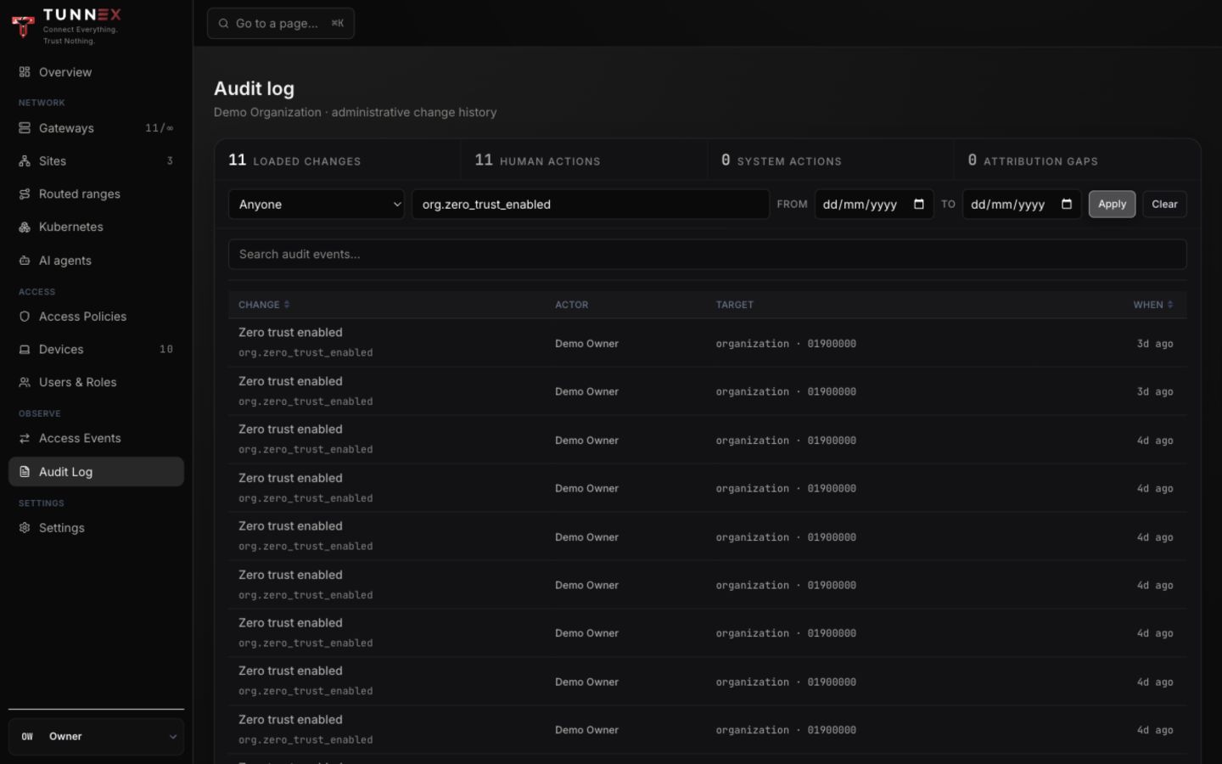Click the Overview grid icon in sidebar
Viewport: 1222px width, 764px height.
pos(25,72)
